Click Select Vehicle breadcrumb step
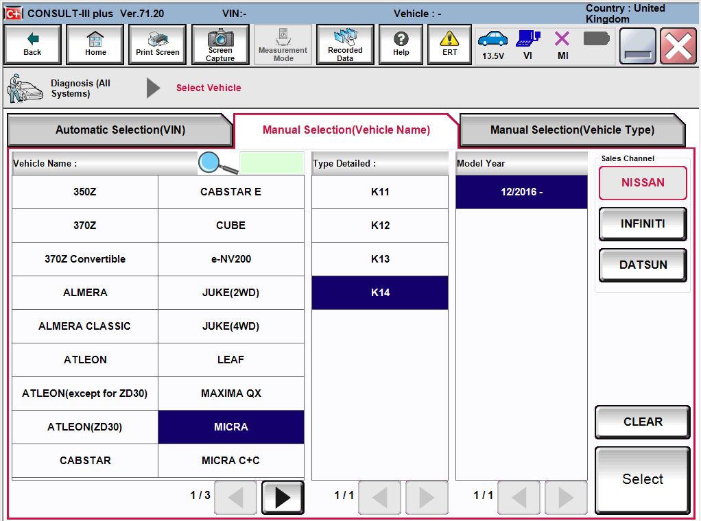The height and width of the screenshot is (521, 701). (209, 88)
